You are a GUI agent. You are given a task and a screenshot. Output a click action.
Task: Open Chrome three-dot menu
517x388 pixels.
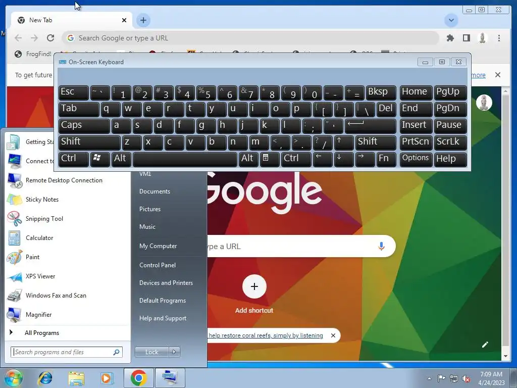point(499,38)
